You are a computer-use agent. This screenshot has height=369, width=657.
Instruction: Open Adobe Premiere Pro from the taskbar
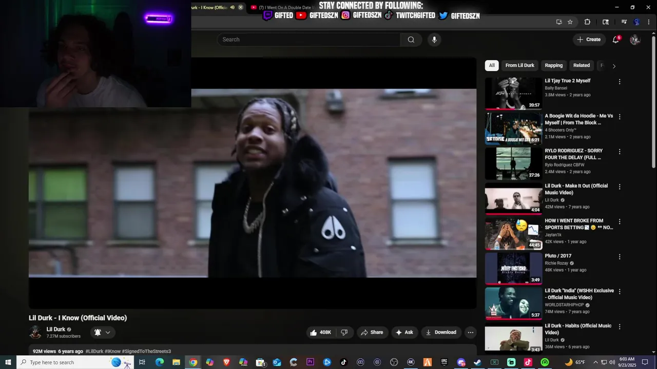[x=310, y=362]
